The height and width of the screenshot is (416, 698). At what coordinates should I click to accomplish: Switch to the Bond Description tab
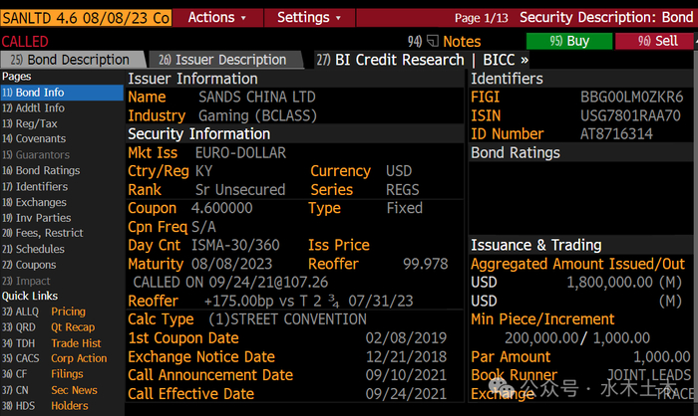pyautogui.click(x=74, y=60)
